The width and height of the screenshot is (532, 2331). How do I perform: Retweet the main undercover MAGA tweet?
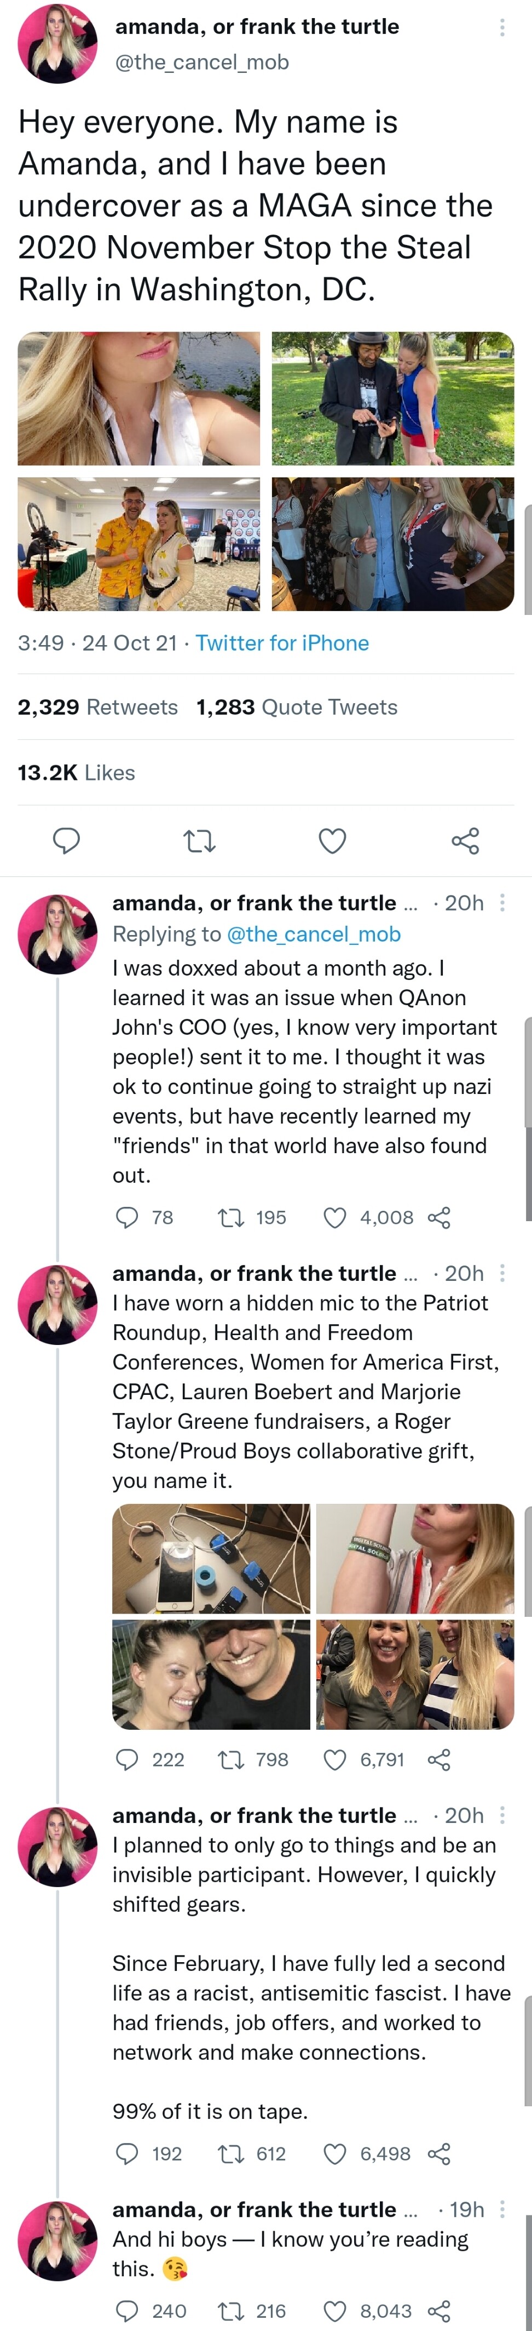coord(199,841)
